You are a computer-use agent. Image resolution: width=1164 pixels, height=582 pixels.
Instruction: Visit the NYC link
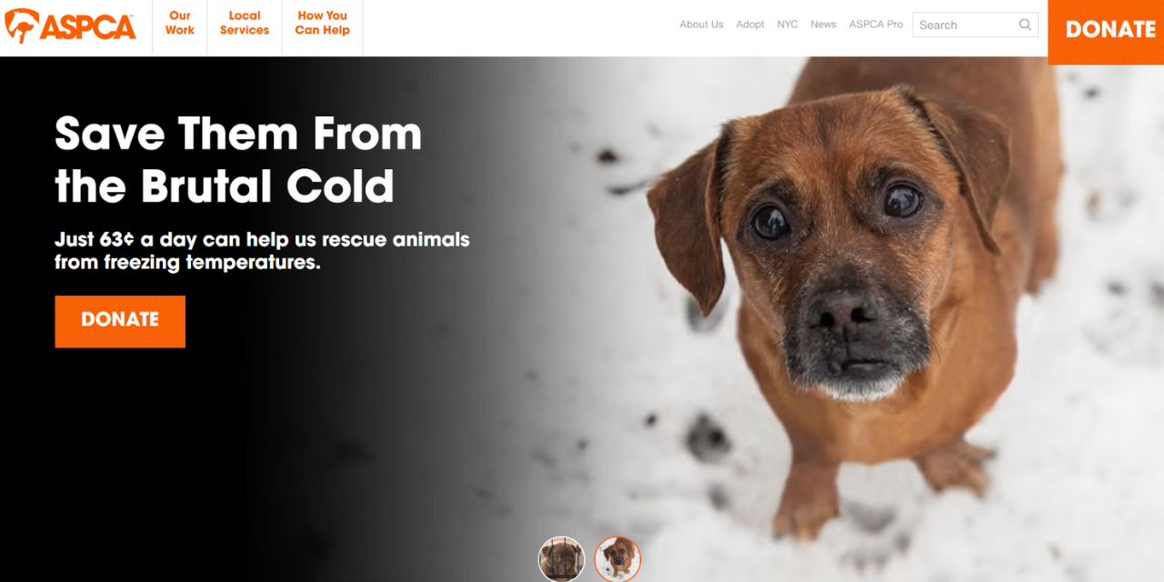coord(788,25)
